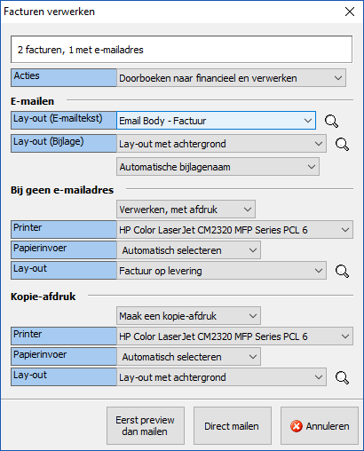Viewport: 364px width, 451px height.
Task: Expand the Bijlage layout dropdown
Action: [221, 144]
